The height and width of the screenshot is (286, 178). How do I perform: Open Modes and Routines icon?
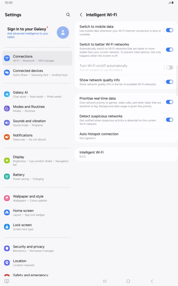point(7,108)
